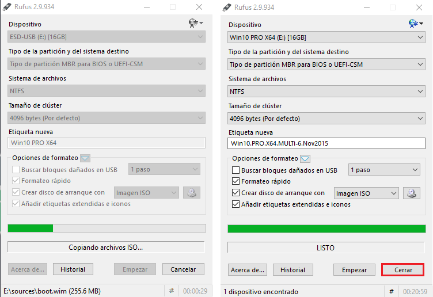Collapse Opciones de formateo arrow in right window
This screenshot has width=433, height=297.
(305, 159)
